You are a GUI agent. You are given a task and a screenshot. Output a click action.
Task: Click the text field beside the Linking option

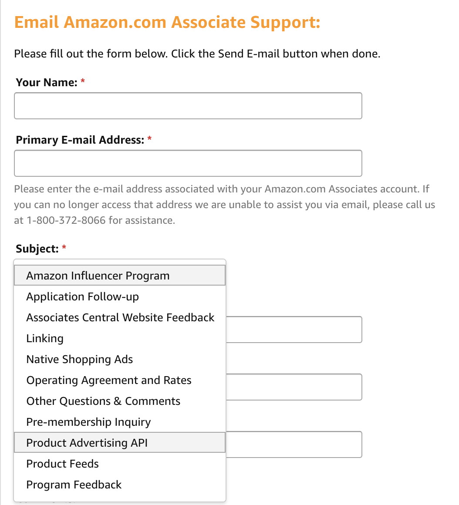(294, 330)
